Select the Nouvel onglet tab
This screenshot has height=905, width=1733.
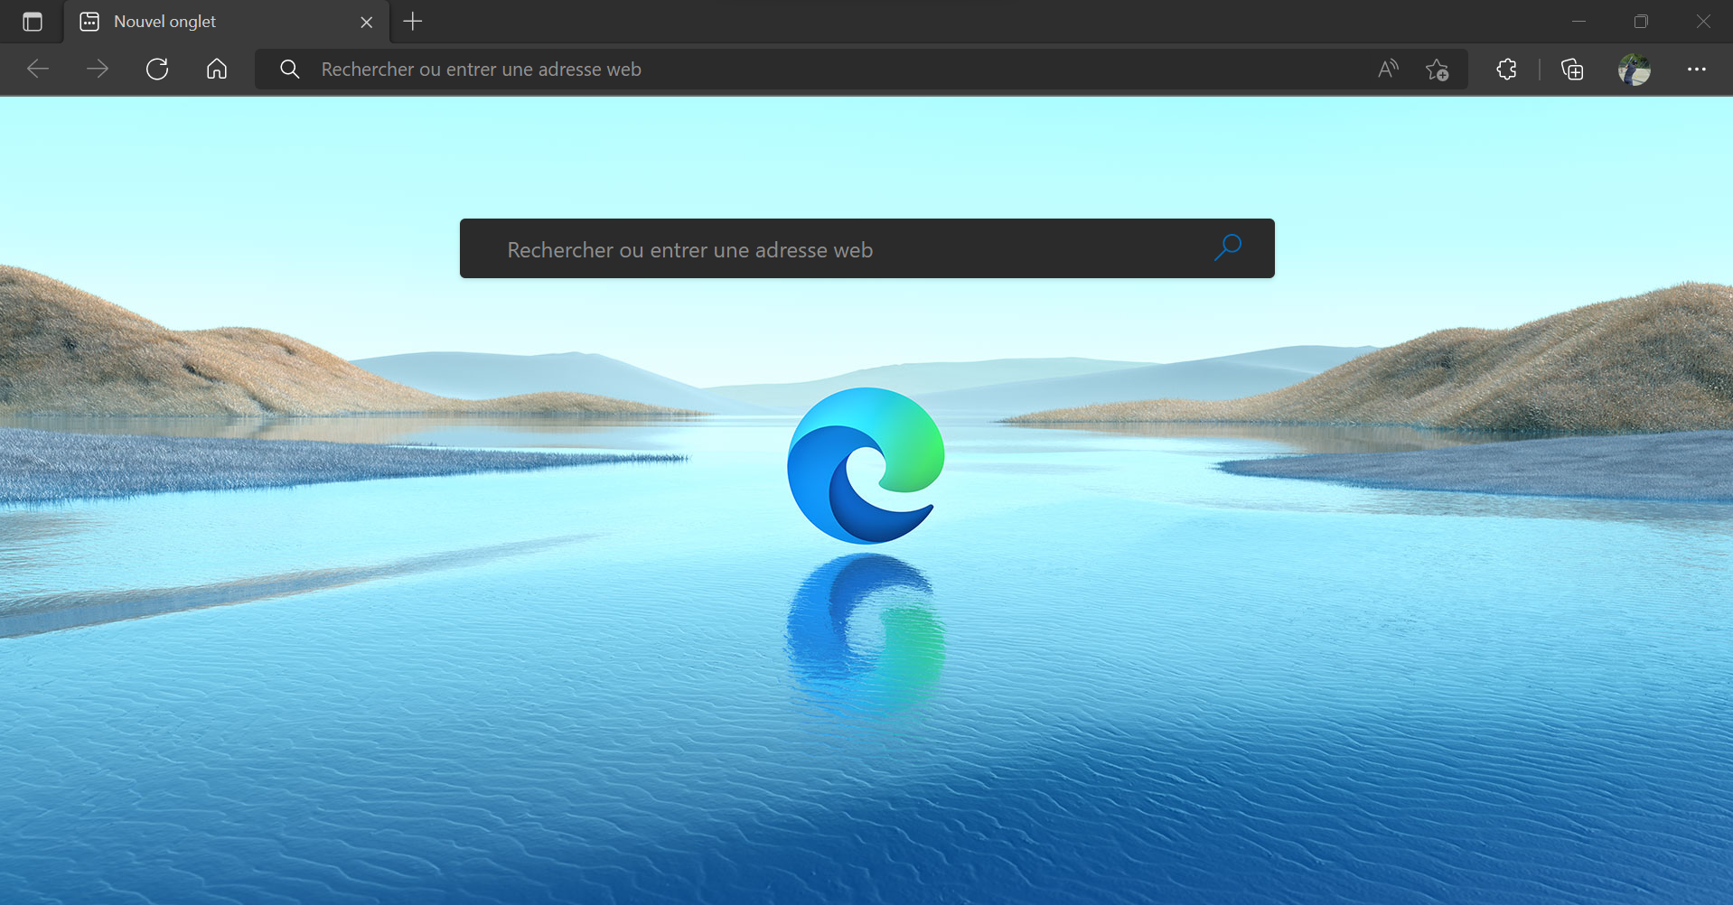(x=227, y=22)
